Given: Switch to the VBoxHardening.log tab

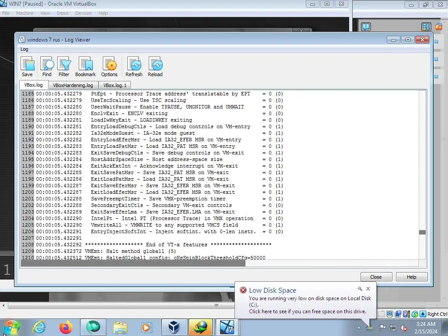Looking at the screenshot, I should 73,85.
